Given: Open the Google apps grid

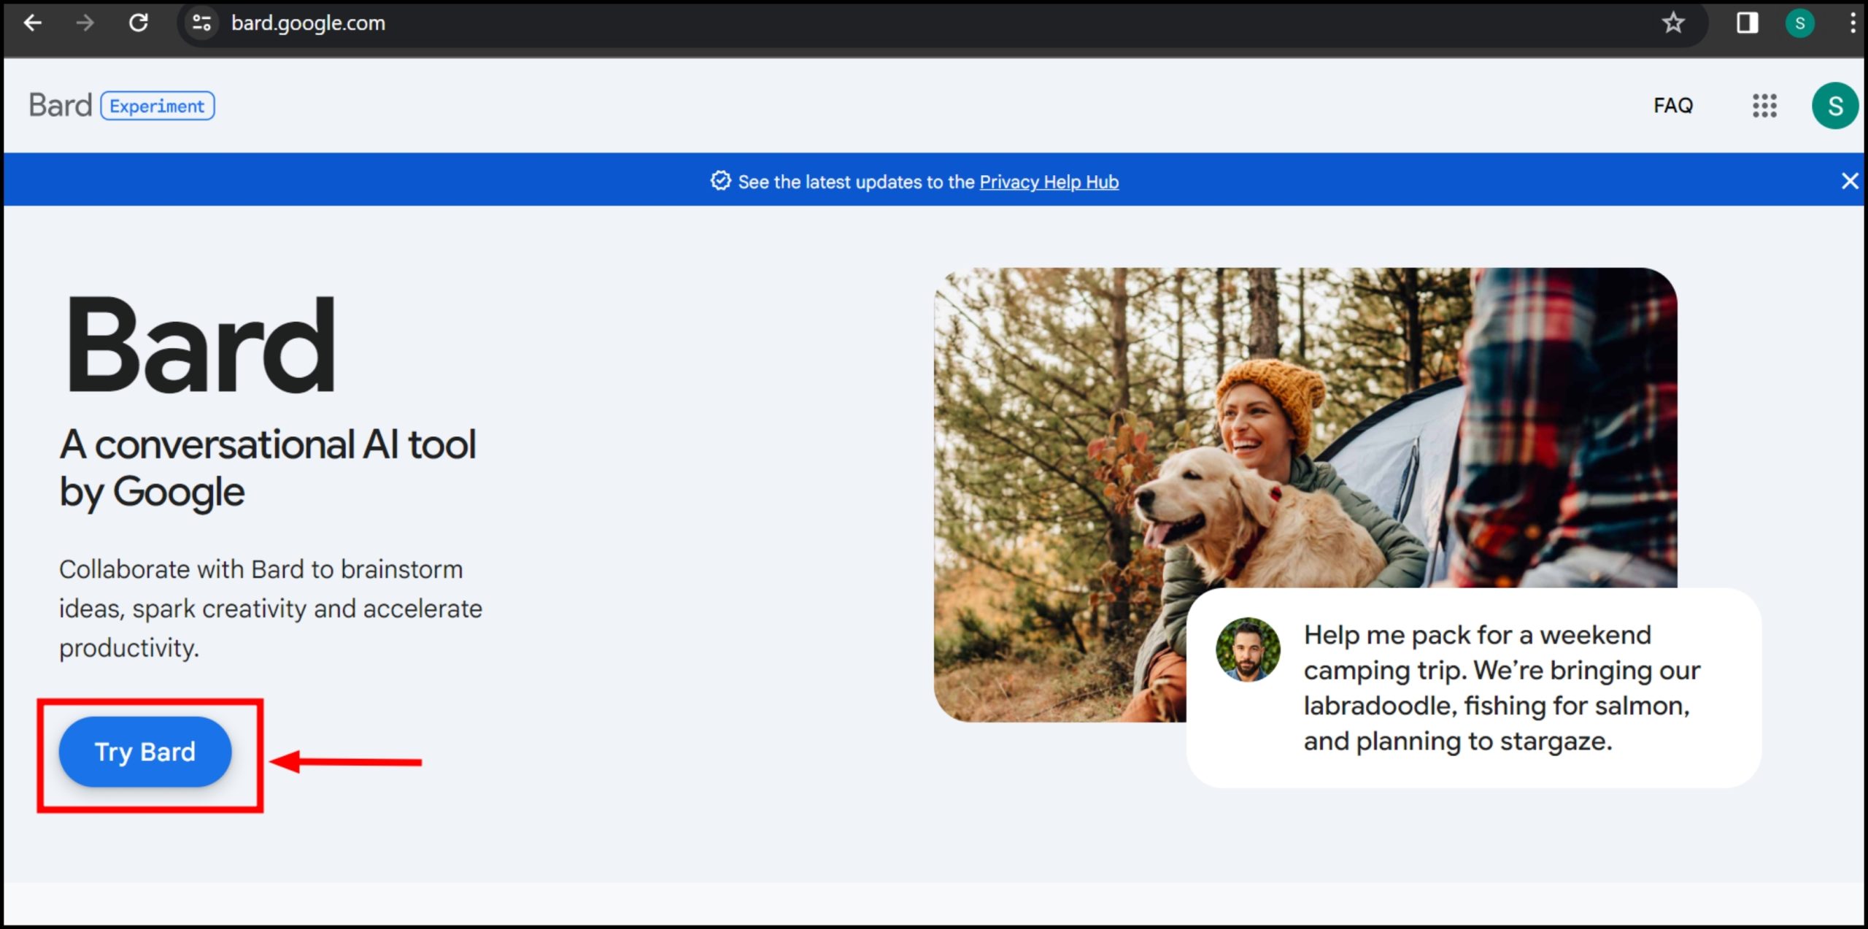Looking at the screenshot, I should click(1764, 106).
